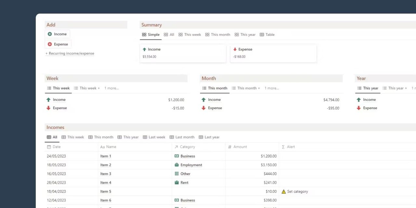Screen dimensions: 416x208
Task: Click Expense arrow icon in Week list
Action: click(48, 108)
